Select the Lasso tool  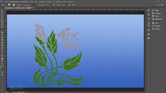pyautogui.click(x=2, y=16)
